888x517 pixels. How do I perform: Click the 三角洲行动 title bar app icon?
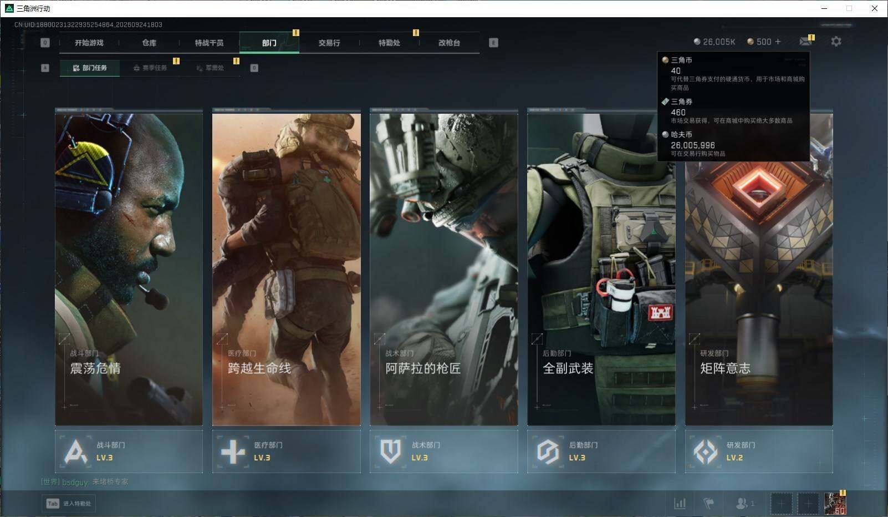coord(9,8)
